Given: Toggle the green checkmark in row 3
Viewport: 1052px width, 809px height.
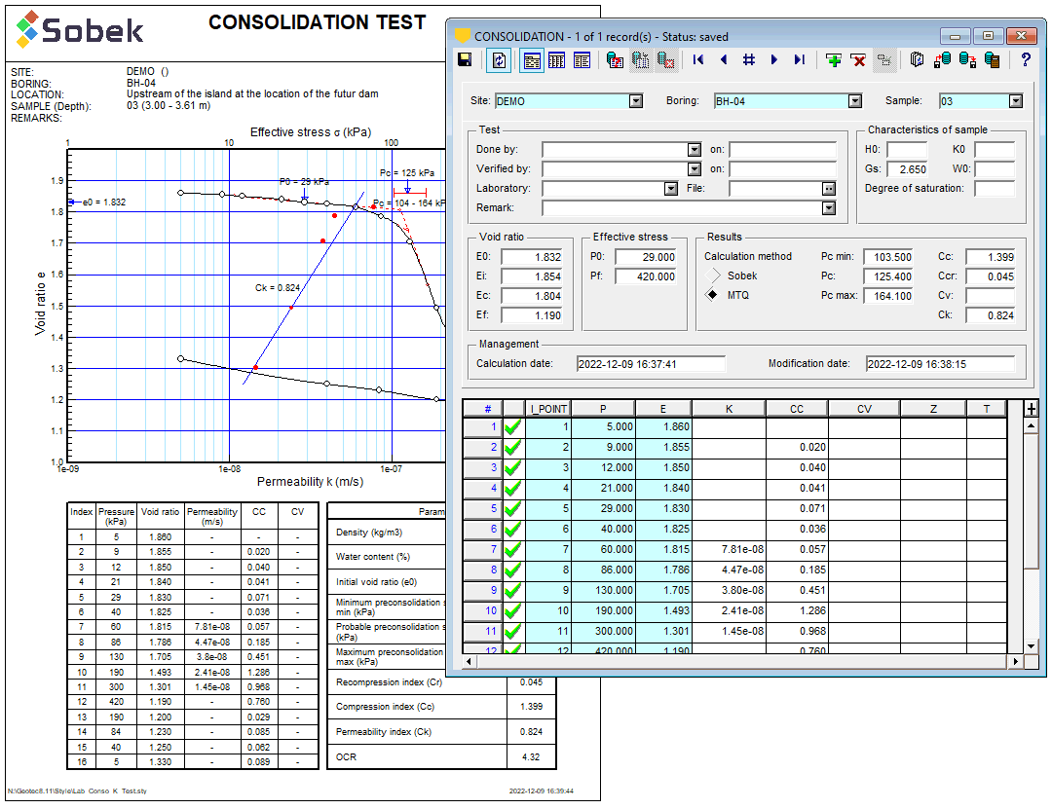Looking at the screenshot, I should tap(513, 467).
